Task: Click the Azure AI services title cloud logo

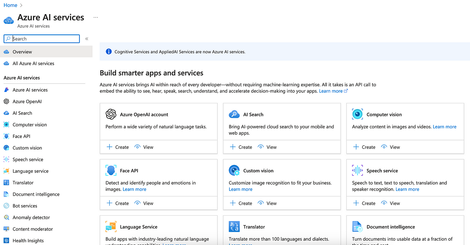Action: pyautogui.click(x=9, y=20)
